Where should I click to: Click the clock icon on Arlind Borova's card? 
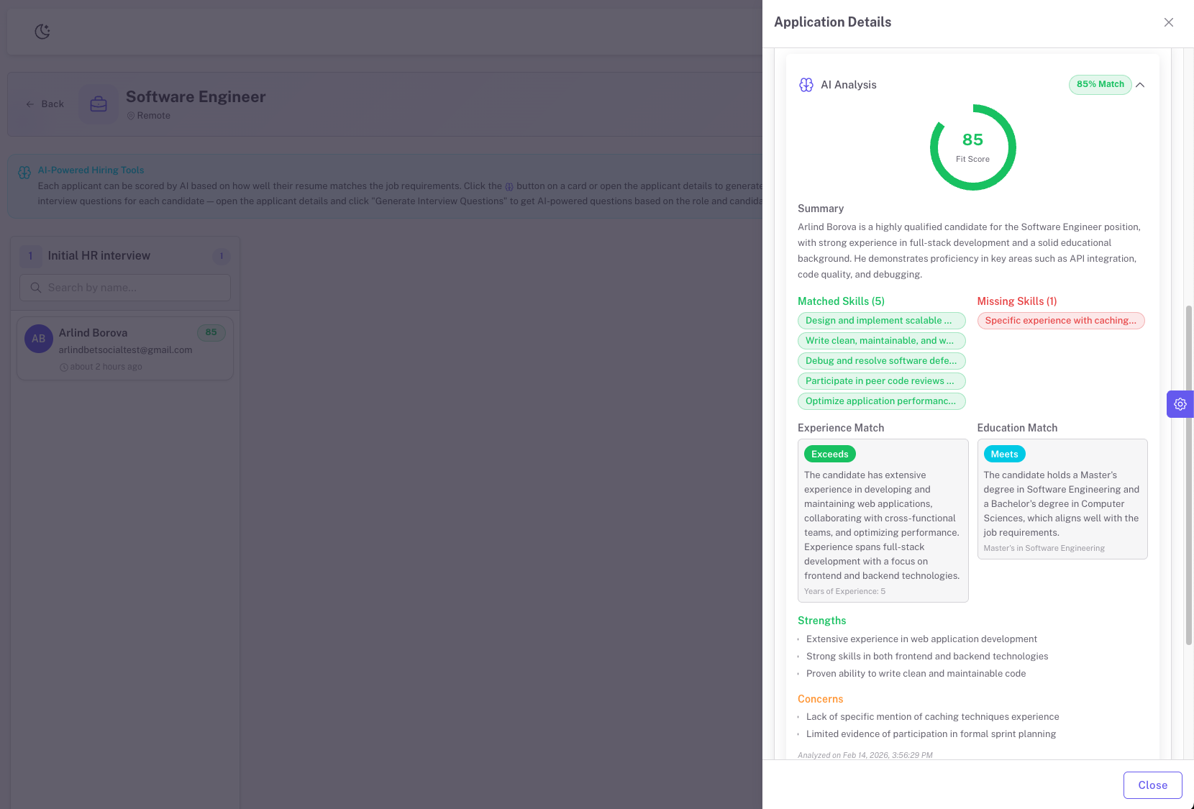click(x=64, y=366)
